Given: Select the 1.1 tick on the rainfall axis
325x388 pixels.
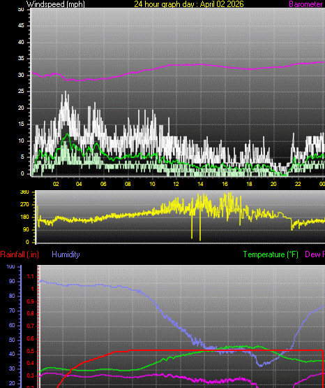Looking at the screenshot, I should 31,276.
